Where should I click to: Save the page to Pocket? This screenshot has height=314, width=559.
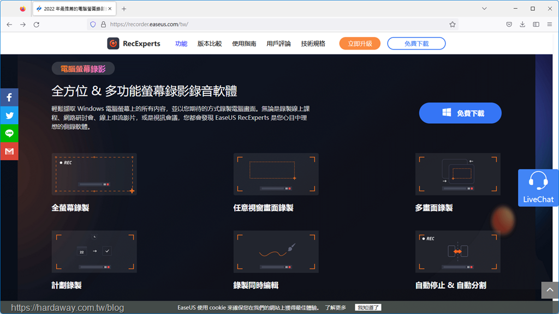pos(509,25)
